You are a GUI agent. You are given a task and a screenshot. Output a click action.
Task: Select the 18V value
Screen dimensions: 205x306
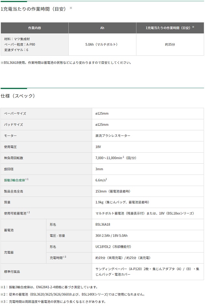pyautogui.click(x=98, y=147)
